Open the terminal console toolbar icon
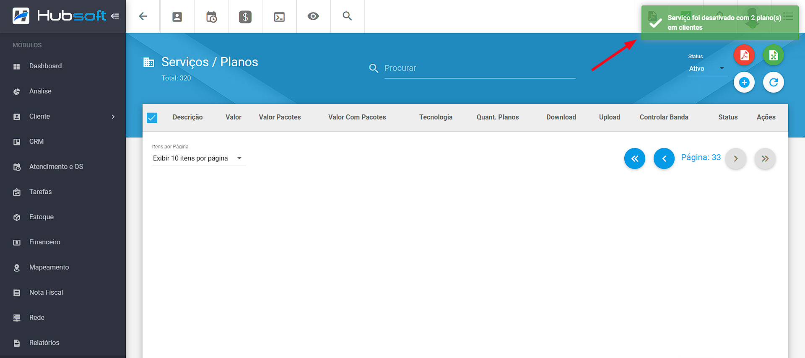805x358 pixels. point(279,17)
